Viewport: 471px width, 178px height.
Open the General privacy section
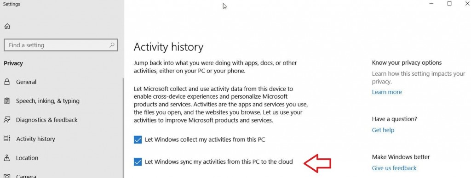click(26, 82)
